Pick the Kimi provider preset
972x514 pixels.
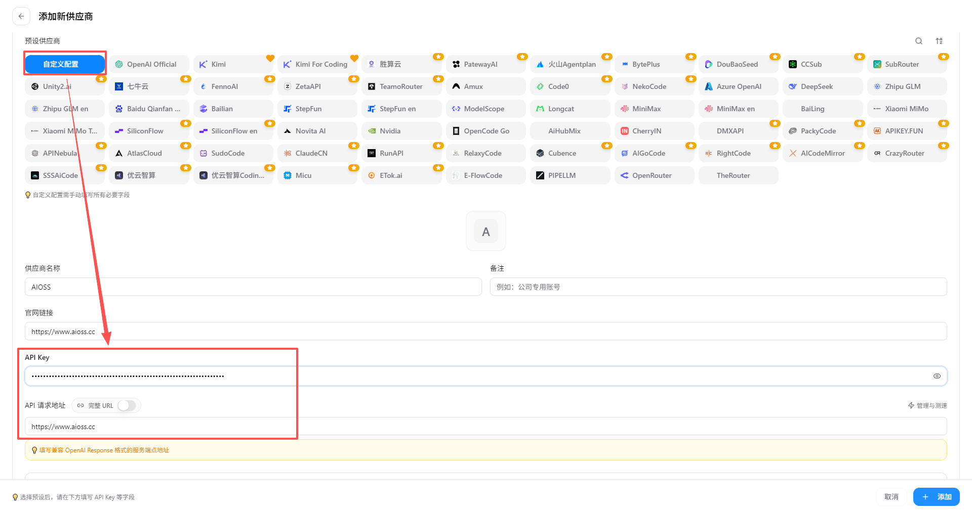click(233, 64)
